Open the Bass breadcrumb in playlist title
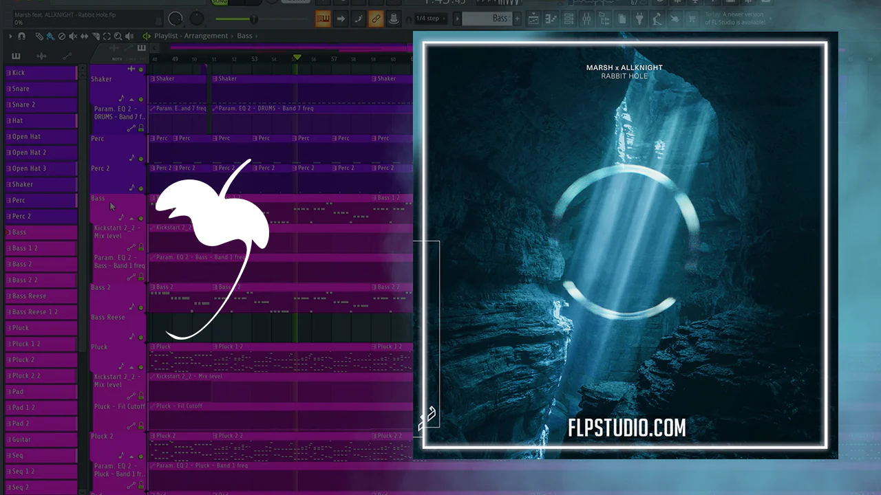Image resolution: width=881 pixels, height=495 pixels. point(245,36)
